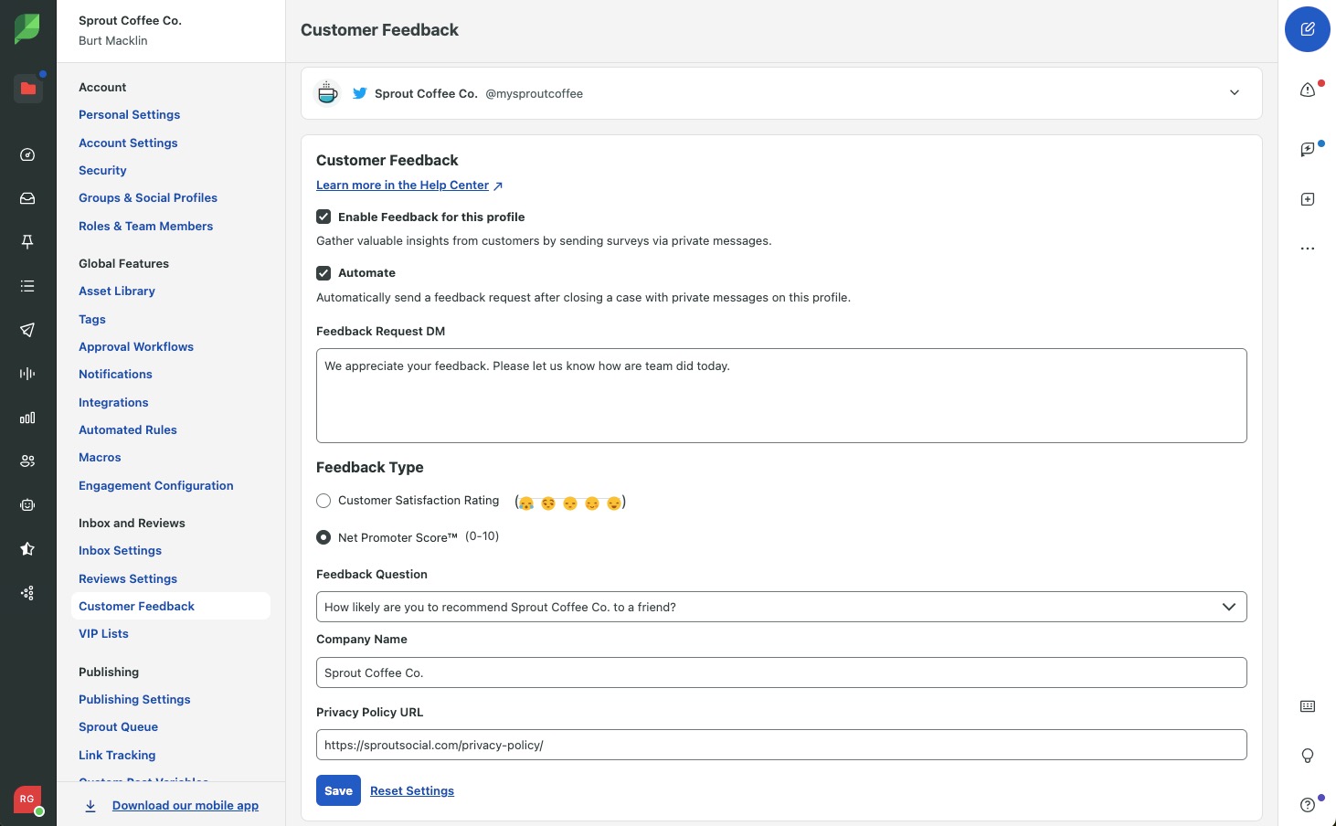Click the plus square icon on right rail

pos(1308,199)
